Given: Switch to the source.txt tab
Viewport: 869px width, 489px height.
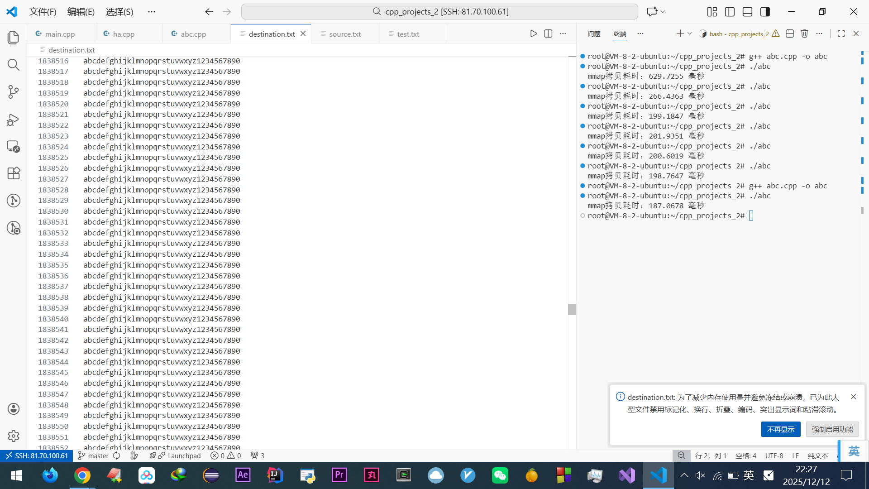Looking at the screenshot, I should [x=344, y=34].
